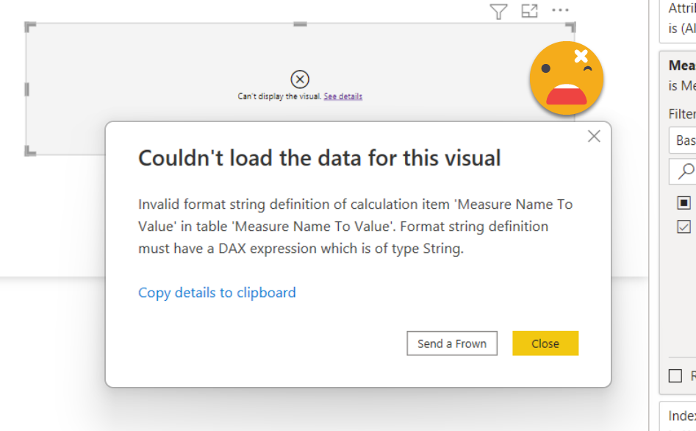Open the Filter type dropdown showing Basic
Screen dimensions: 696x431
coord(684,140)
